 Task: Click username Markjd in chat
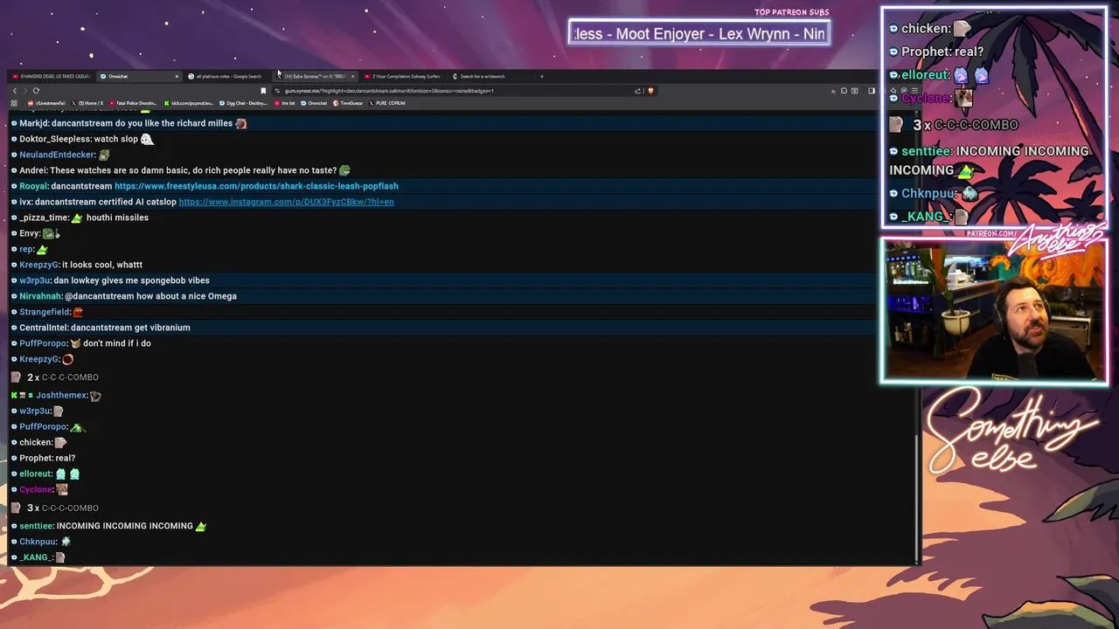coord(34,123)
